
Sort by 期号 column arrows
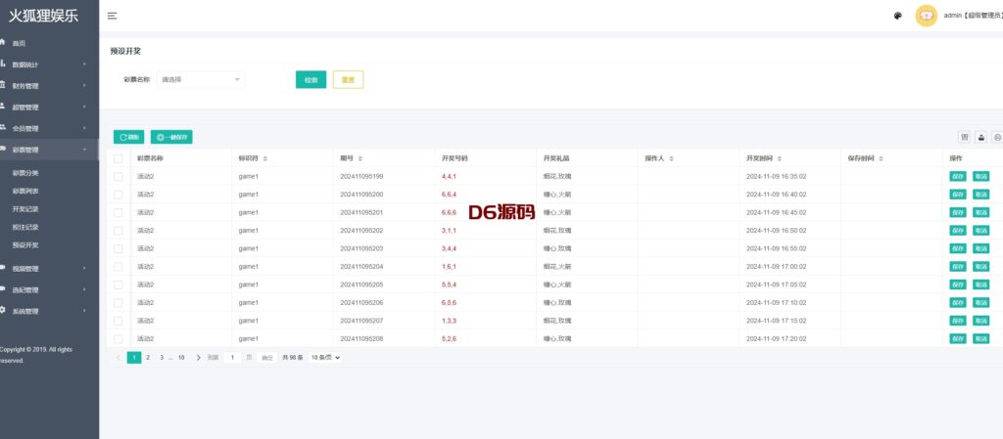360,158
